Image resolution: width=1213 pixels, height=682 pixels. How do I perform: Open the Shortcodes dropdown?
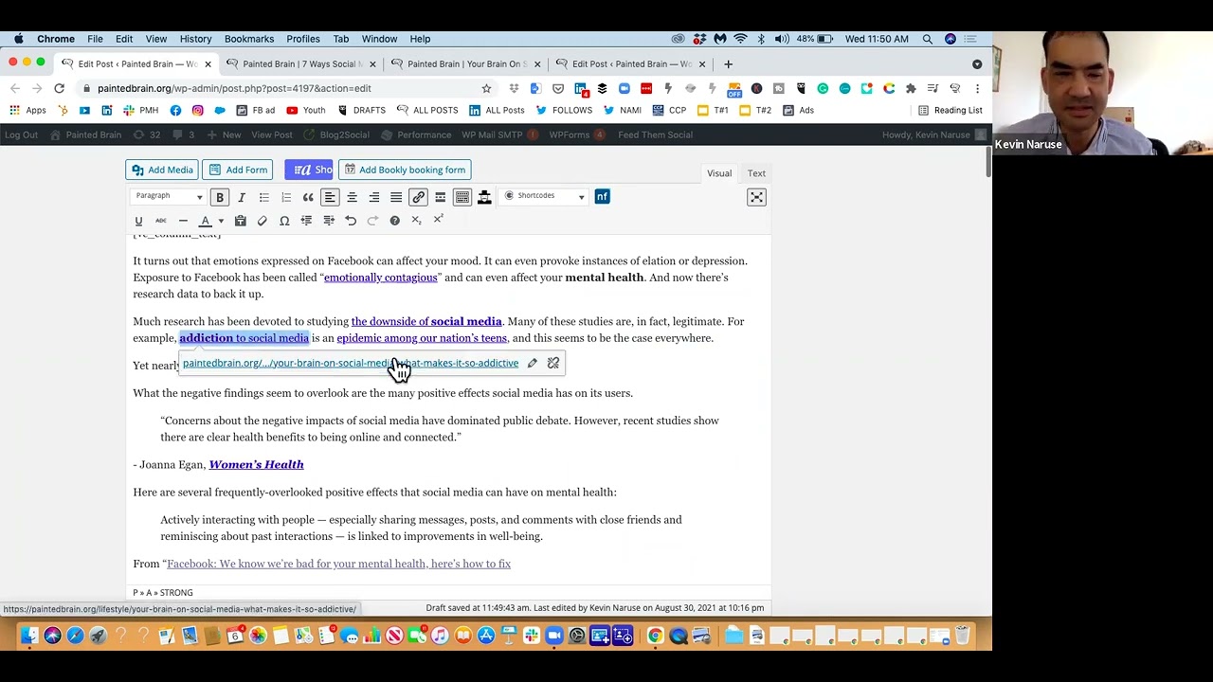[x=544, y=196]
